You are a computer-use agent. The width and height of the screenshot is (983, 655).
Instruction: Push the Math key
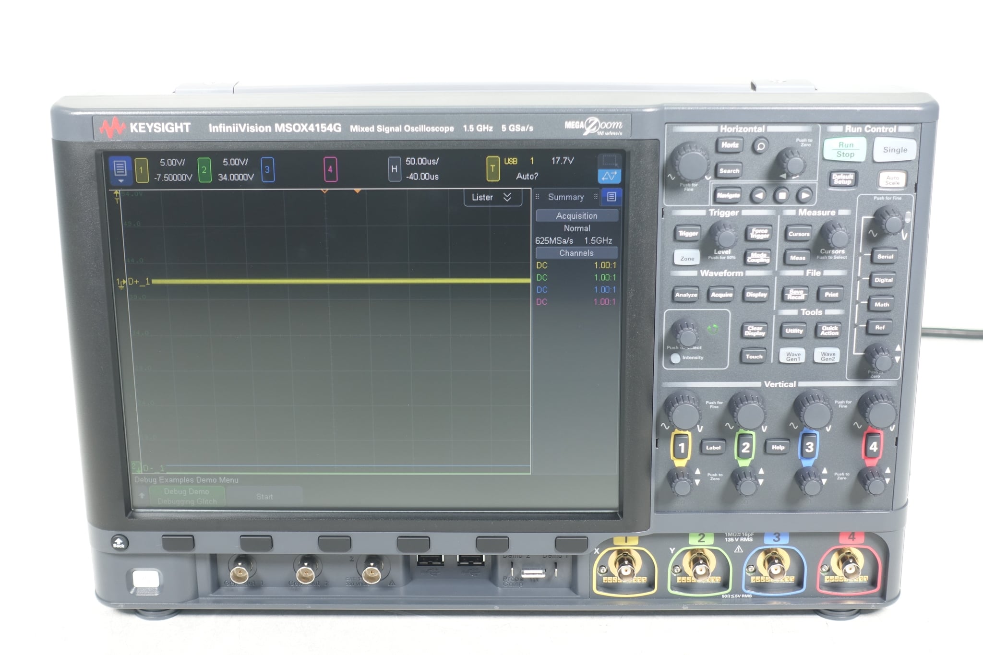[882, 304]
